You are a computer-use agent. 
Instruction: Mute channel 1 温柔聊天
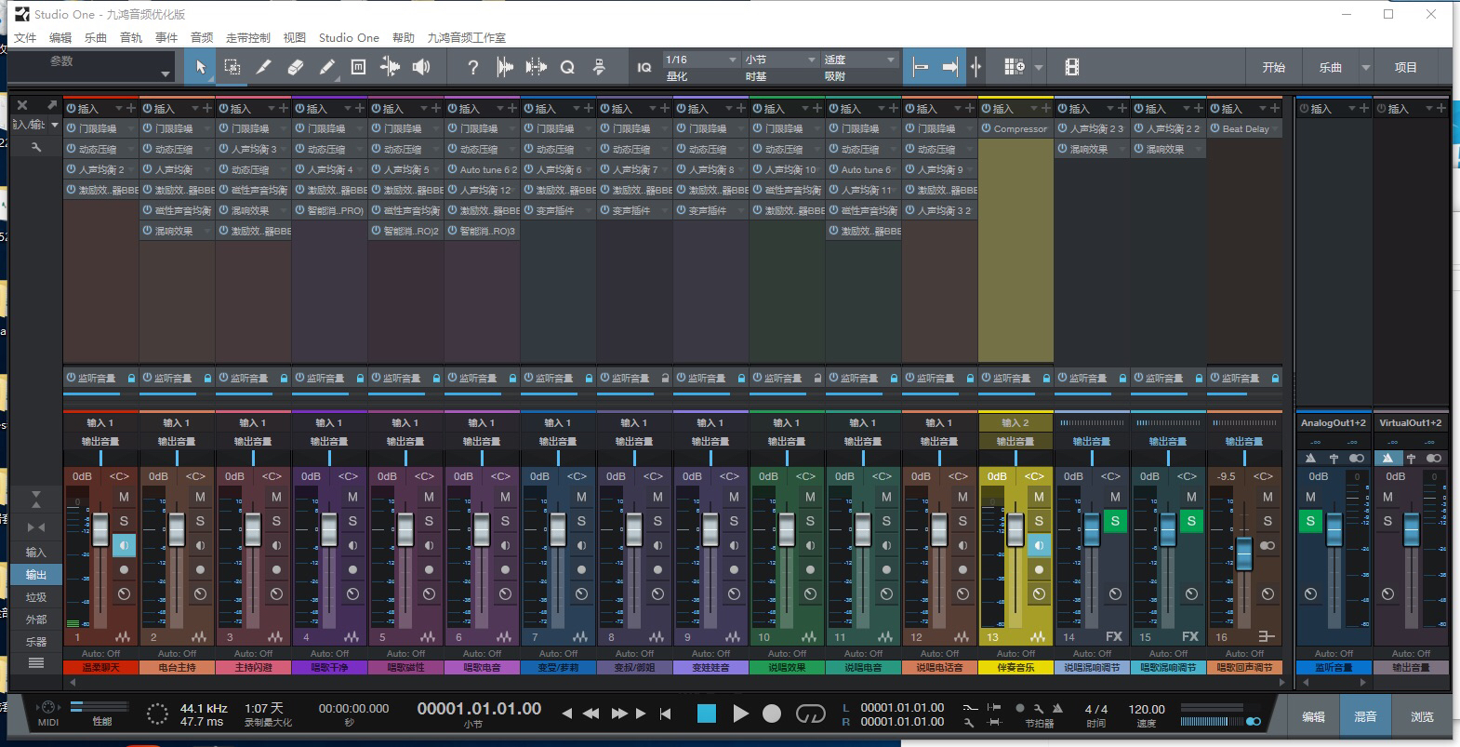pyautogui.click(x=124, y=498)
